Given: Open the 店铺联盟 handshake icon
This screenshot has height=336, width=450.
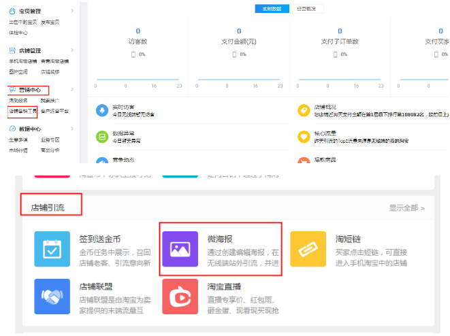Looking at the screenshot, I should [52, 297].
